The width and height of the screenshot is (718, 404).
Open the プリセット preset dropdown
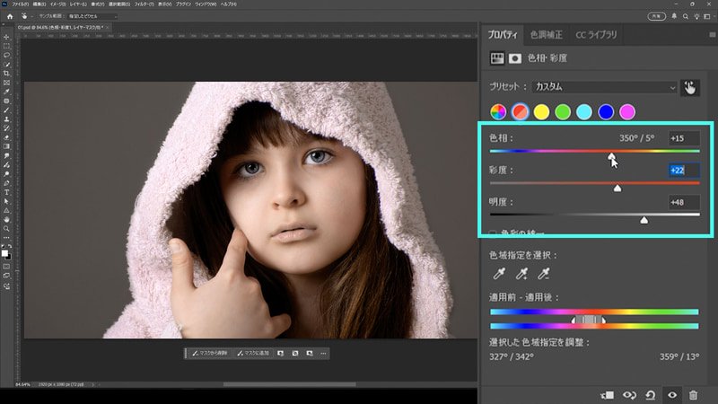tap(604, 88)
